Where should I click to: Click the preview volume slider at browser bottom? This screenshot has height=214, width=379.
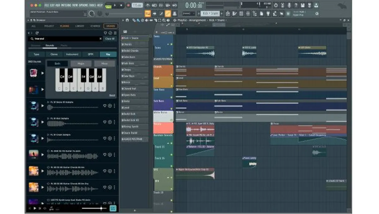coord(101,208)
